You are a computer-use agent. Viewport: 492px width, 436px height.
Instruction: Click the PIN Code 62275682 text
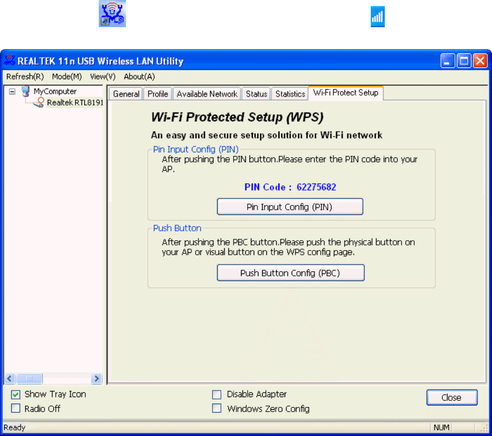click(x=290, y=187)
